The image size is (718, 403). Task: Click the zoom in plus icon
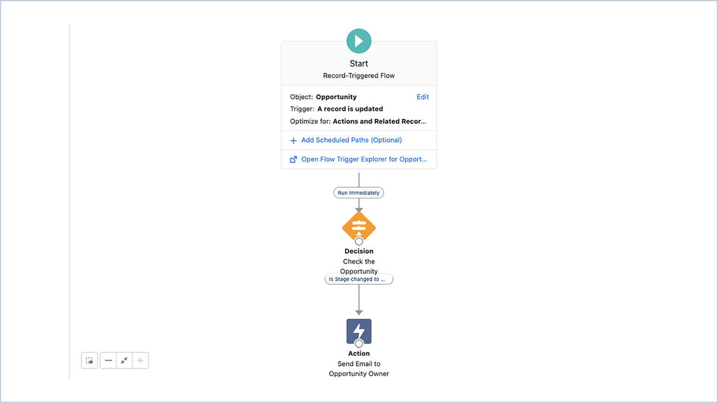pyautogui.click(x=139, y=360)
